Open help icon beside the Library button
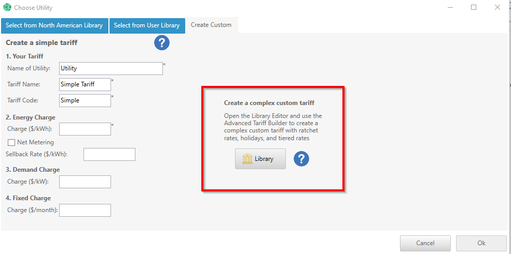This screenshot has height=254, width=511. (x=301, y=159)
